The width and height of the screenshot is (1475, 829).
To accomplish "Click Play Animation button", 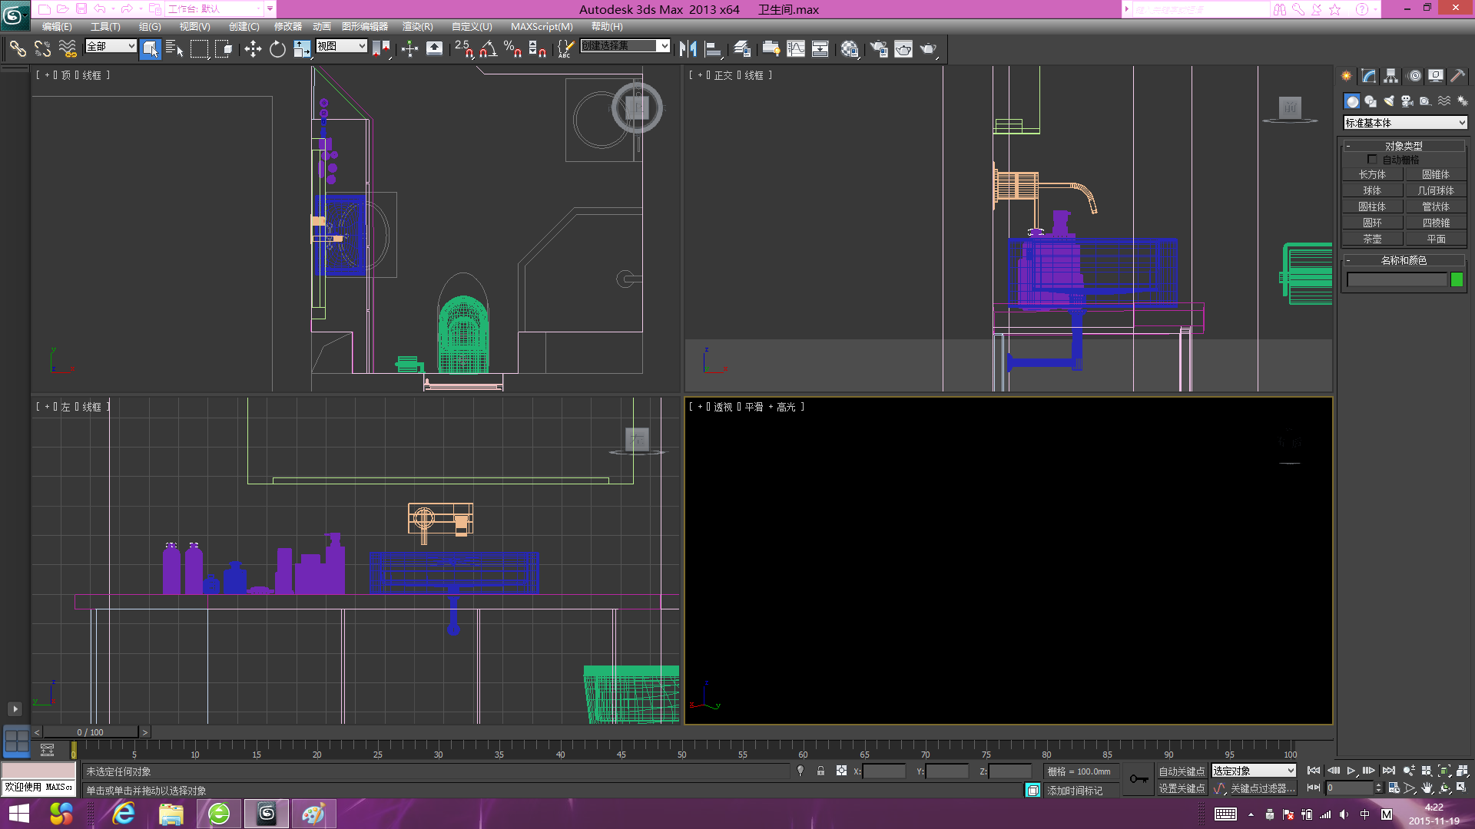I will click(x=1351, y=771).
